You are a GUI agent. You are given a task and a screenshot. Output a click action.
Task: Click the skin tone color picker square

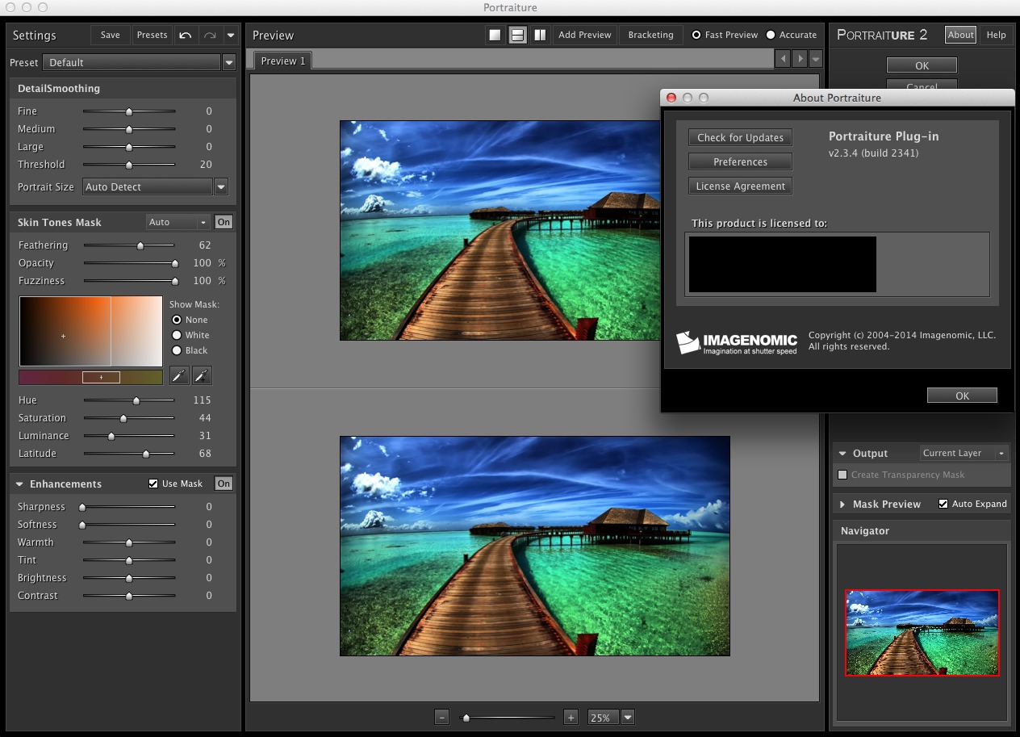91,332
